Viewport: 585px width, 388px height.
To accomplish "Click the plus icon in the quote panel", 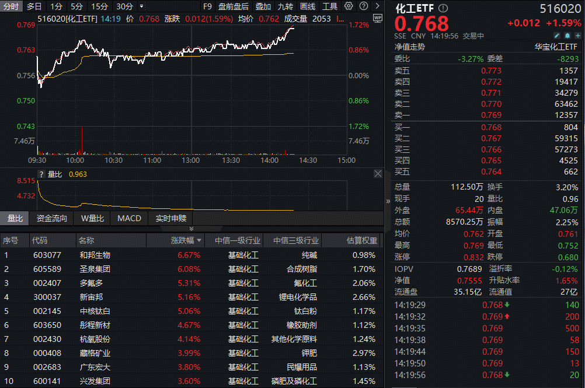I will (x=577, y=36).
